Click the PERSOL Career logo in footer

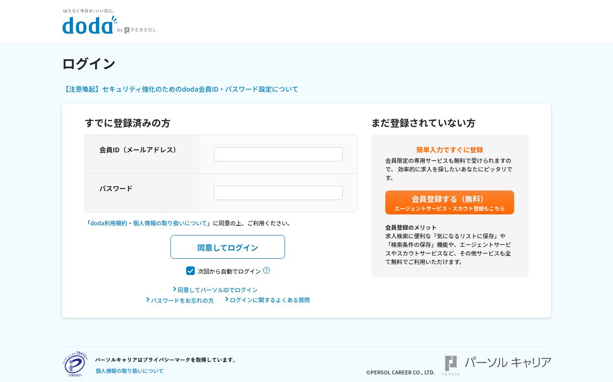(x=498, y=365)
